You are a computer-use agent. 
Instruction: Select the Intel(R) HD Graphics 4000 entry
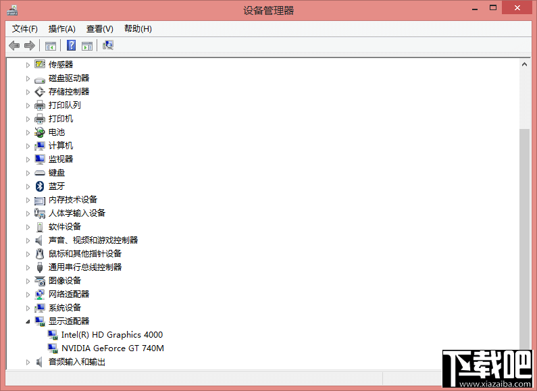pyautogui.click(x=111, y=335)
